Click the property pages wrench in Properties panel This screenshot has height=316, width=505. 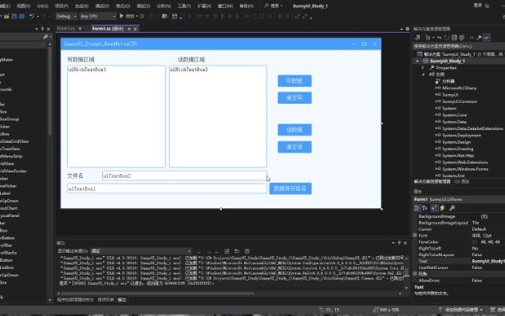(452, 208)
